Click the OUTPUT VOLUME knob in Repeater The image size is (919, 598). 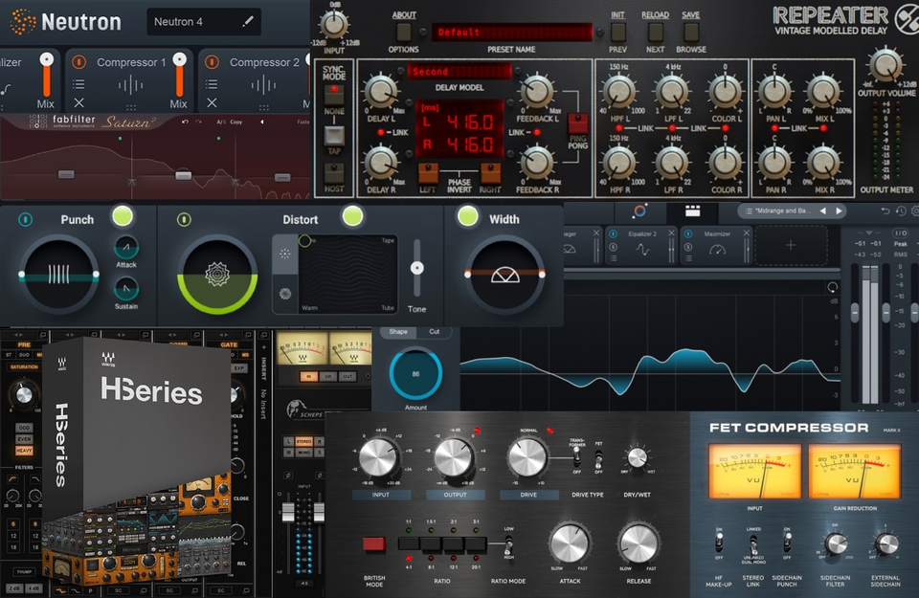(x=885, y=64)
